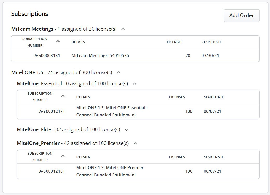Click the Add Order button
270x195 pixels.
click(241, 16)
